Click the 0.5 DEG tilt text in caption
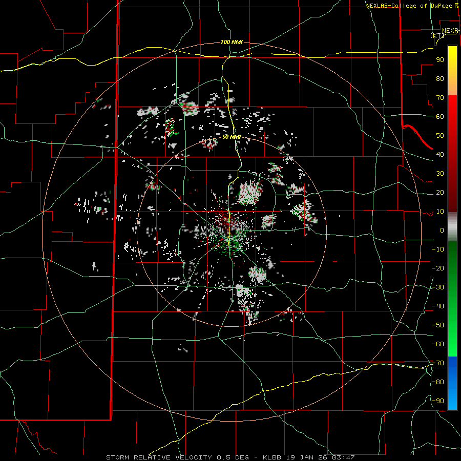This screenshot has height=461, width=461. 233,457
